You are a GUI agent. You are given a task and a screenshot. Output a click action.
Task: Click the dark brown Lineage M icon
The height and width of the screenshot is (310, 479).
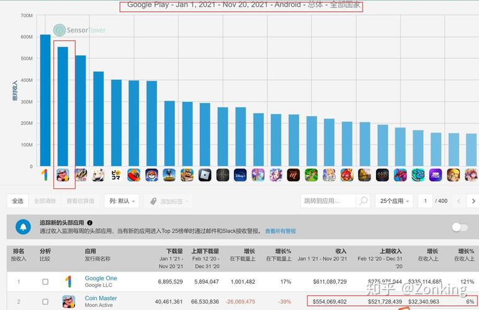pos(293,175)
